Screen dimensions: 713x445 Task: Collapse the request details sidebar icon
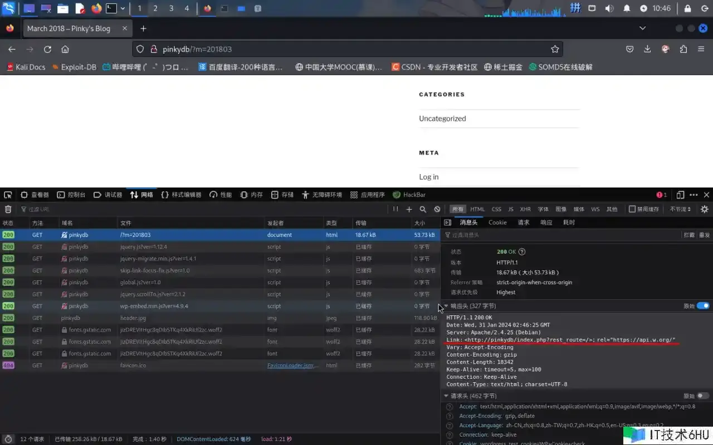[447, 222]
